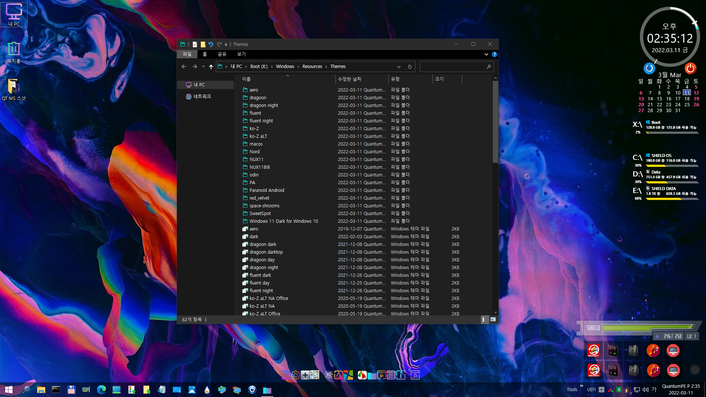The image size is (706, 397).
Task: Click the New Folder icon in the title bar
Action: [203, 44]
